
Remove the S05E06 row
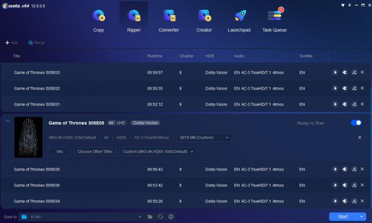click(x=362, y=185)
